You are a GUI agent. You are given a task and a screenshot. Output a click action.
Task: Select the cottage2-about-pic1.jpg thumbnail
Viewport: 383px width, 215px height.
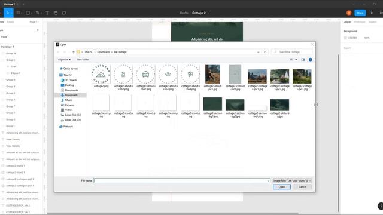click(212, 74)
